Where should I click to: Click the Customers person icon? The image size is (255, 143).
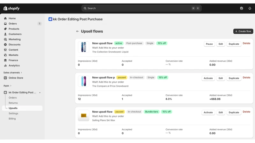click(x=5, y=34)
